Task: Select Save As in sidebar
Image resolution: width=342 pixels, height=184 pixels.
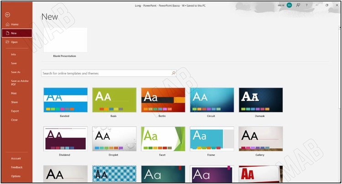Action: [16, 72]
